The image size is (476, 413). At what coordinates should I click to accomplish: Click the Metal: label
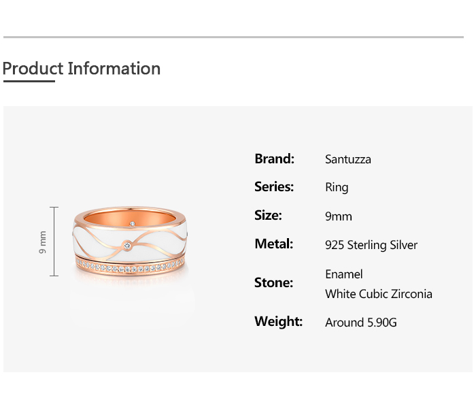coord(274,244)
